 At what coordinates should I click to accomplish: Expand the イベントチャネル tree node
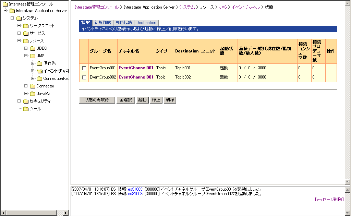(33, 71)
